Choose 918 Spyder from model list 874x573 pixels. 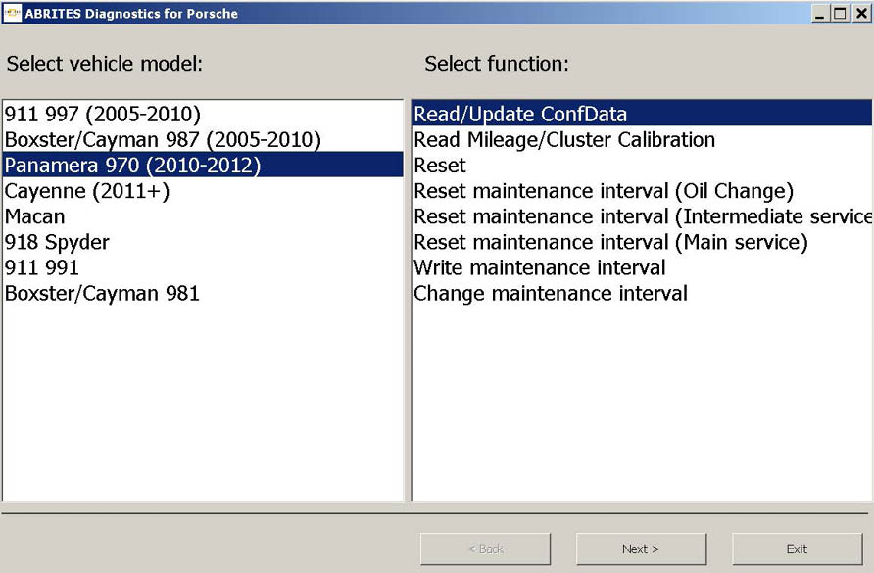coord(57,242)
